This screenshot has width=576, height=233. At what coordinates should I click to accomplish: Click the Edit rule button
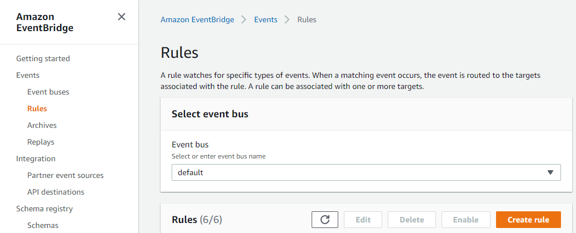pos(363,220)
